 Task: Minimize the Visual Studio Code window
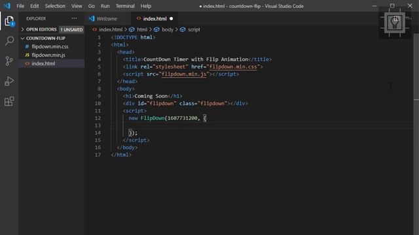374,6
